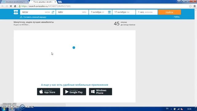Image resolution: width=197 pixels, height=111 pixels.
Task: Close the active search tab
Action: [x=55, y=2]
